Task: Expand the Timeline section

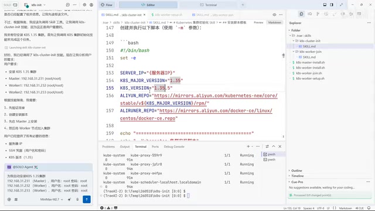Action: pos(296,176)
